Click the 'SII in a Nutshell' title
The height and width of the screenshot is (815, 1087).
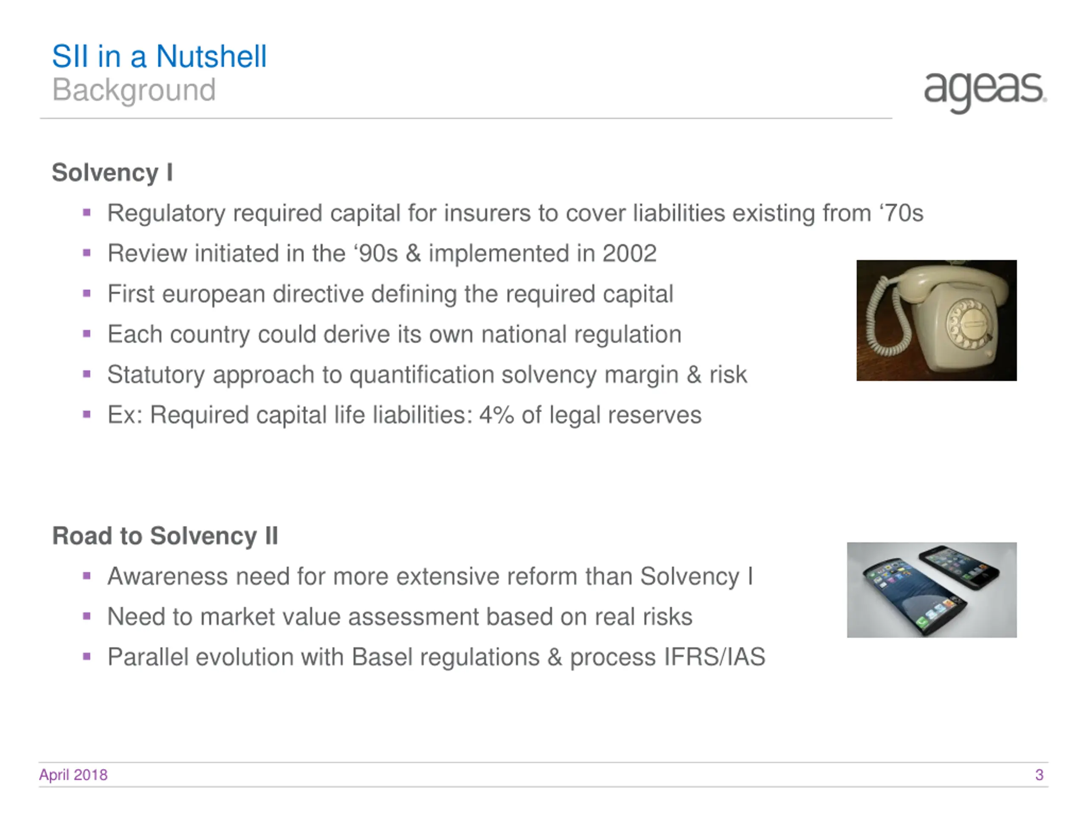point(159,56)
